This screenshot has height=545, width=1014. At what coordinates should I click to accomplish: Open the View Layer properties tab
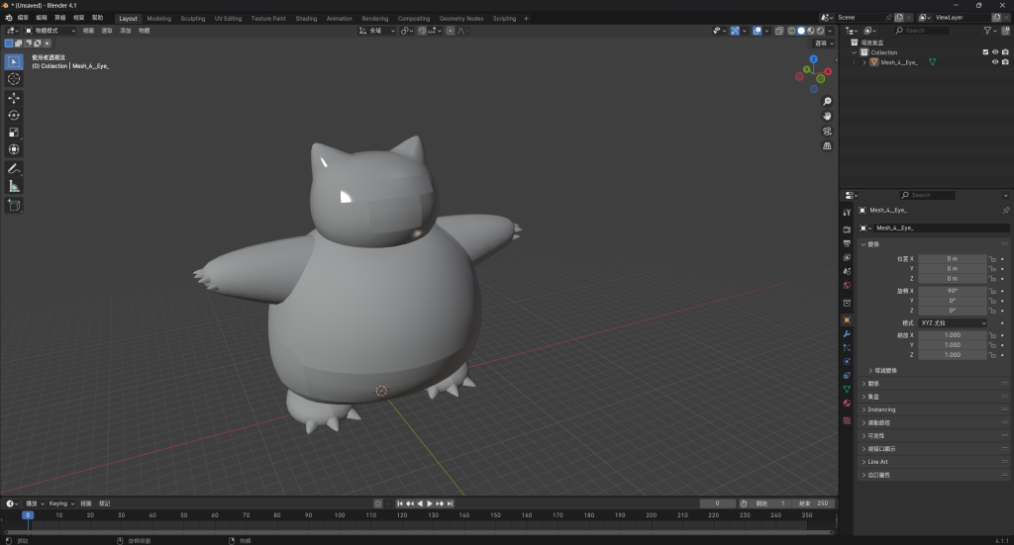coord(847,257)
